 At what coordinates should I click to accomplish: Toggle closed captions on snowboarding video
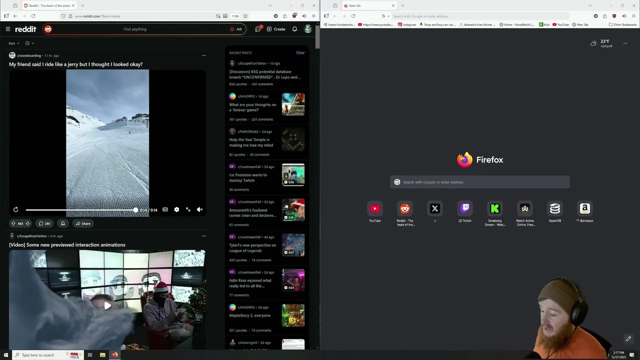pos(165,209)
